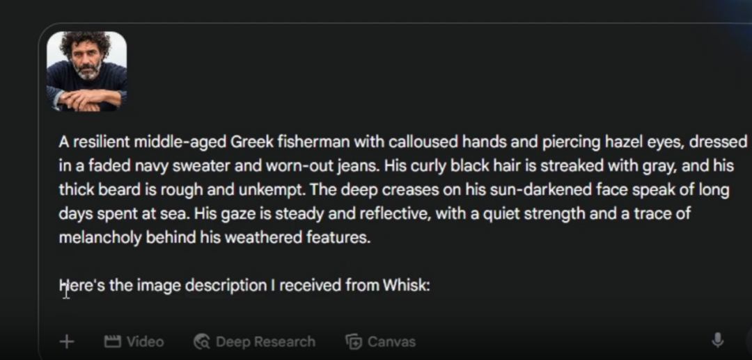Click the Video clapperboard icon
The height and width of the screenshot is (360, 752).
point(112,341)
